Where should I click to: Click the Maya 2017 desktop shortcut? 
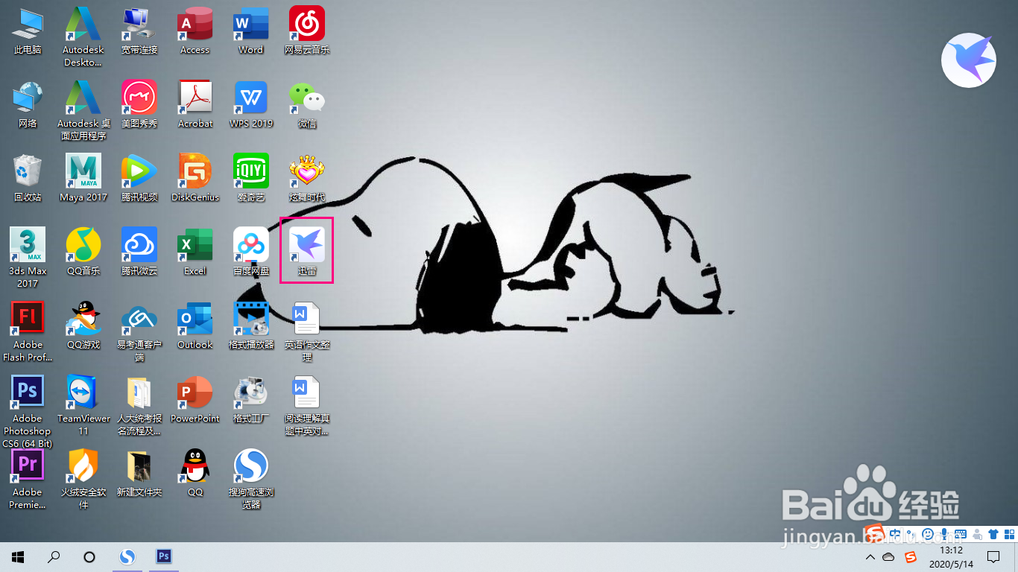pos(83,179)
